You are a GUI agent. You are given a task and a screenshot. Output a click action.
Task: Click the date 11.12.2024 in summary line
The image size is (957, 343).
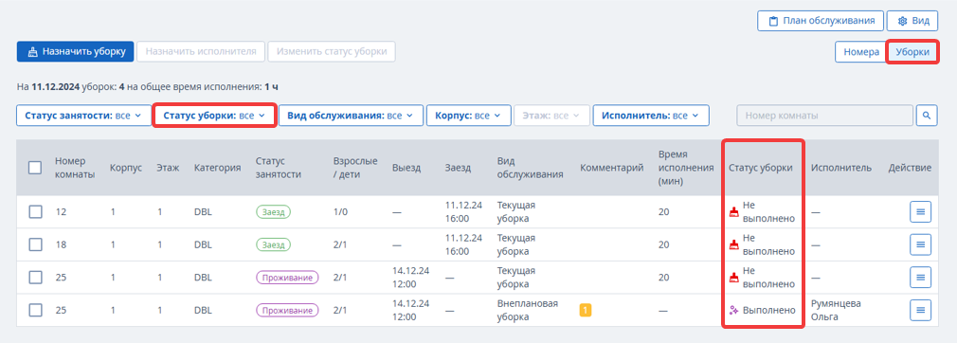[x=55, y=86]
